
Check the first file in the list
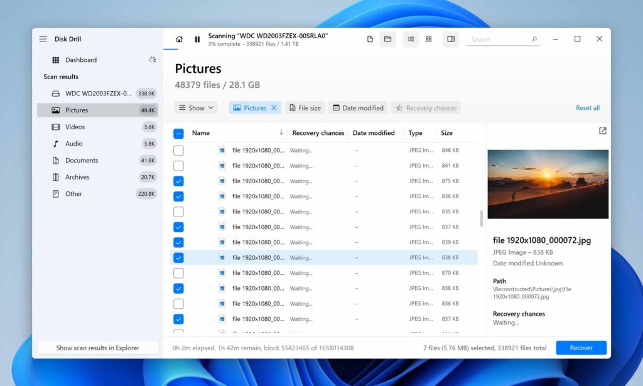178,150
